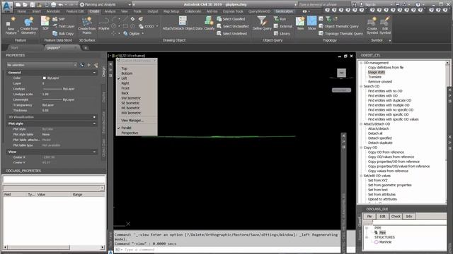Viewport: 453px width, 254px height.
Task: Select Top view in view menu
Action: [x=125, y=68]
